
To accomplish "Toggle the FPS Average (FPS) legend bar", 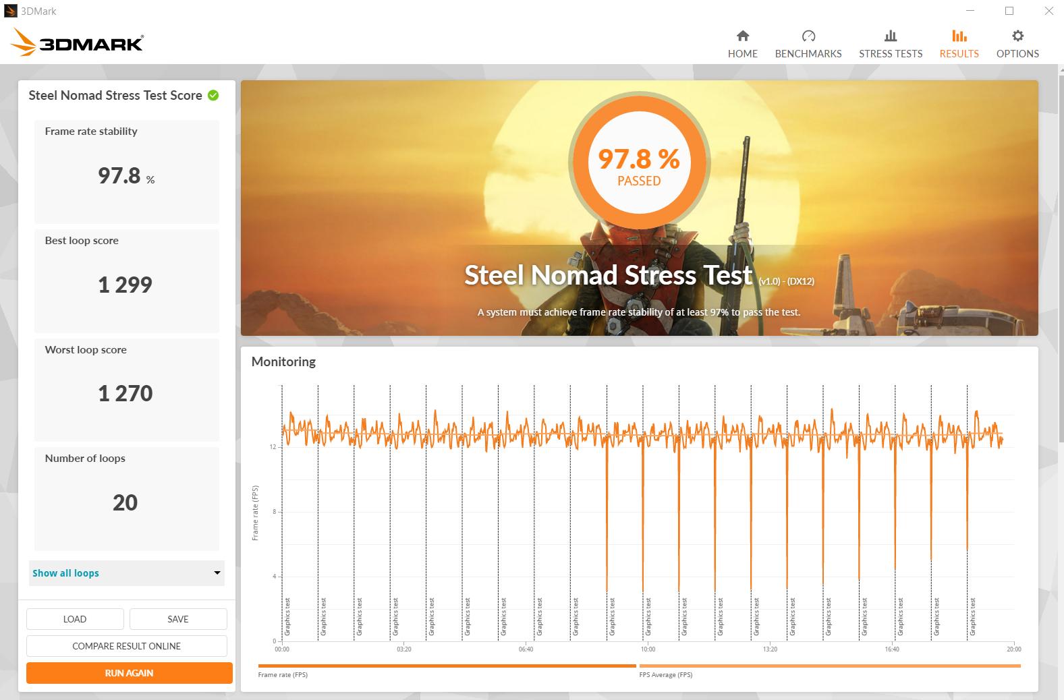I will pyautogui.click(x=830, y=666).
